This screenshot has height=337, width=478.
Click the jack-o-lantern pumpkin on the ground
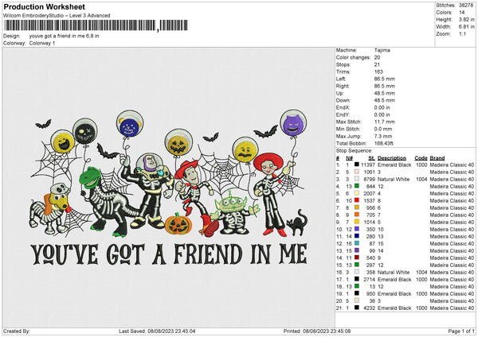(178, 223)
